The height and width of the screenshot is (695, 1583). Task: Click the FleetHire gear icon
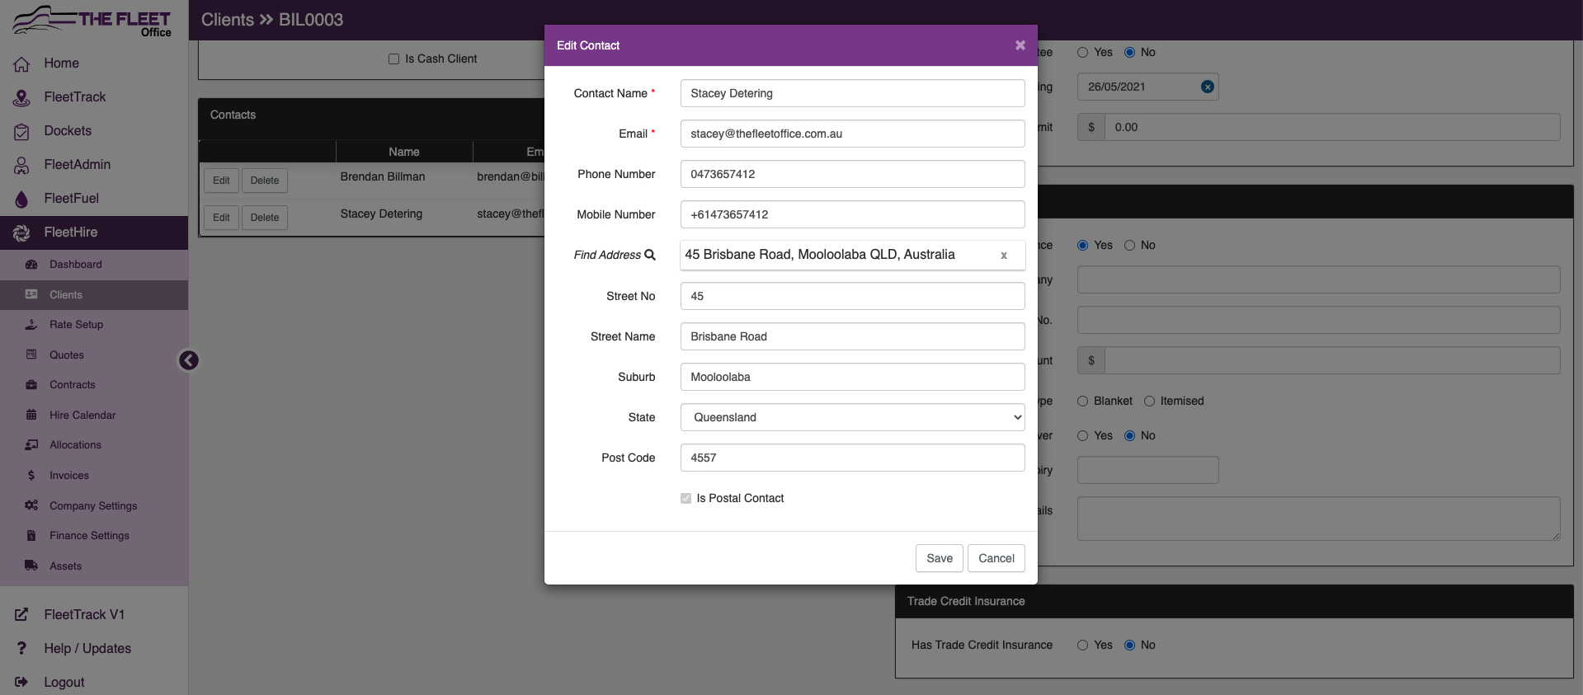tap(22, 232)
